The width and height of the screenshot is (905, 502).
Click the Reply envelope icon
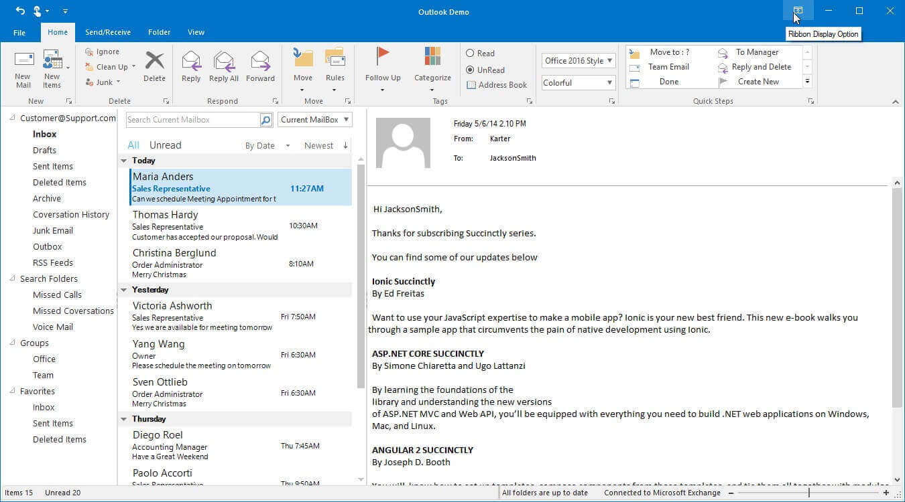191,61
